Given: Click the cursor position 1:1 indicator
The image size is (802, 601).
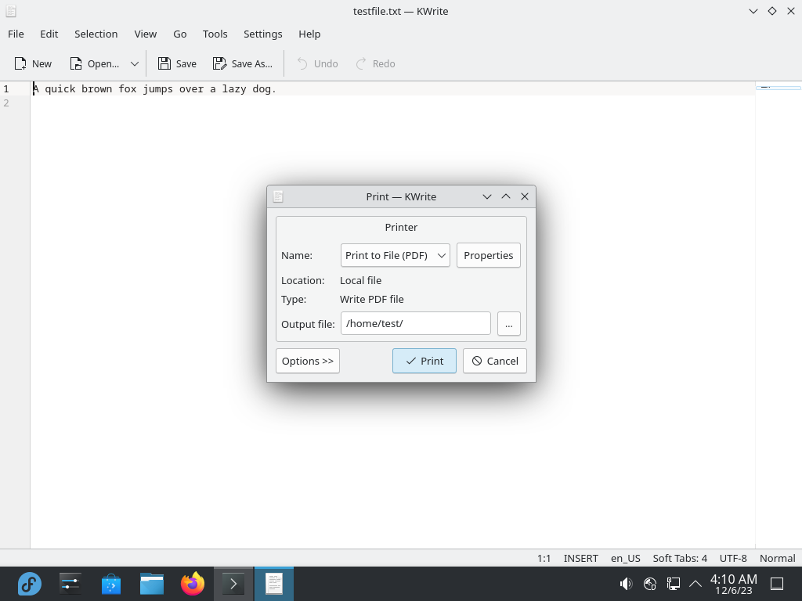Looking at the screenshot, I should click(544, 558).
